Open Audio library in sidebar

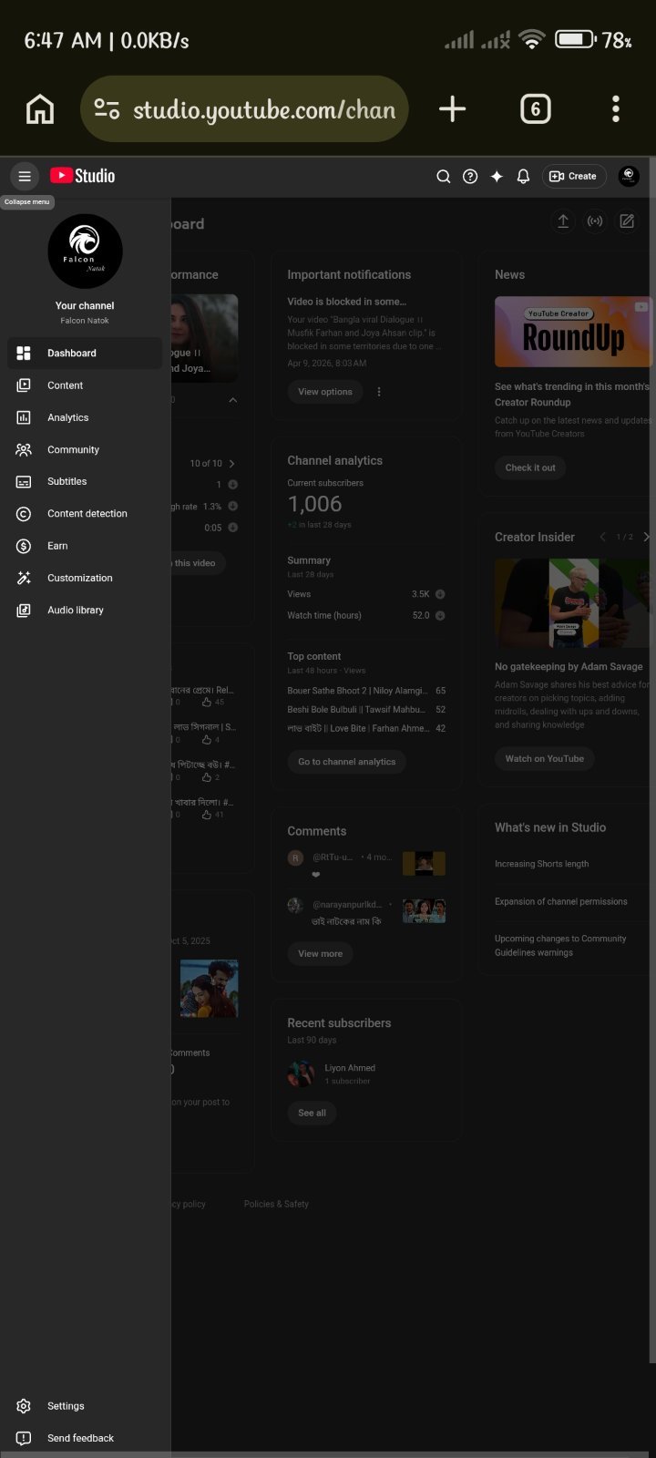[x=85, y=610]
